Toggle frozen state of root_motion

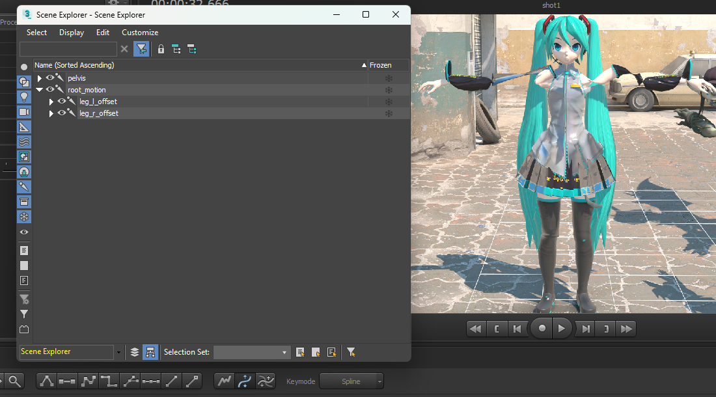click(389, 90)
